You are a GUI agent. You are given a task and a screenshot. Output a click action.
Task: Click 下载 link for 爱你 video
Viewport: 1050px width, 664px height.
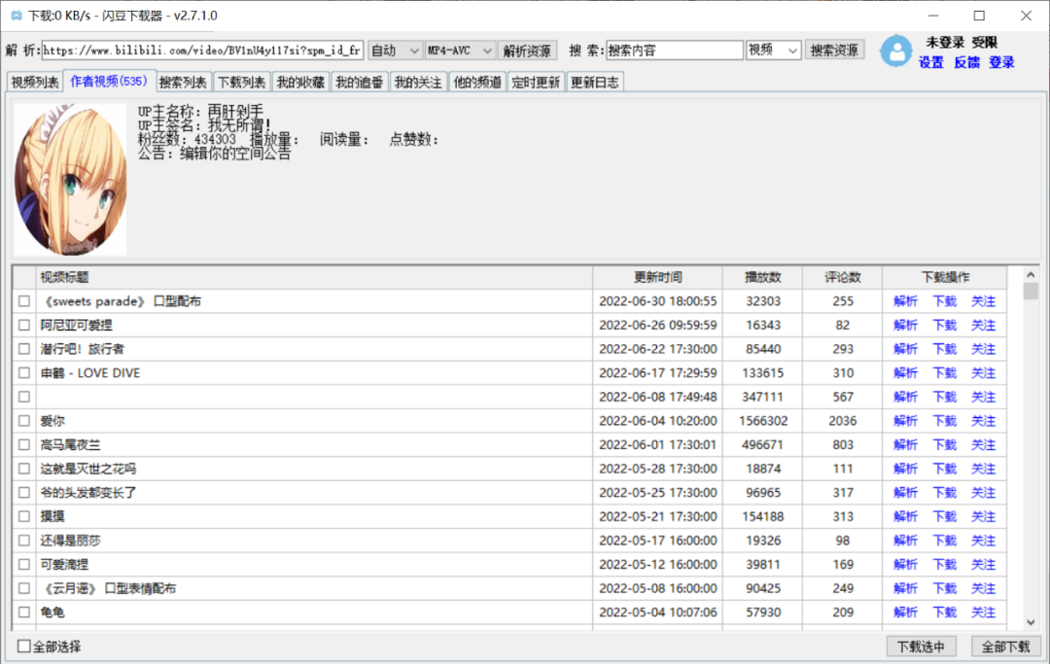point(944,421)
